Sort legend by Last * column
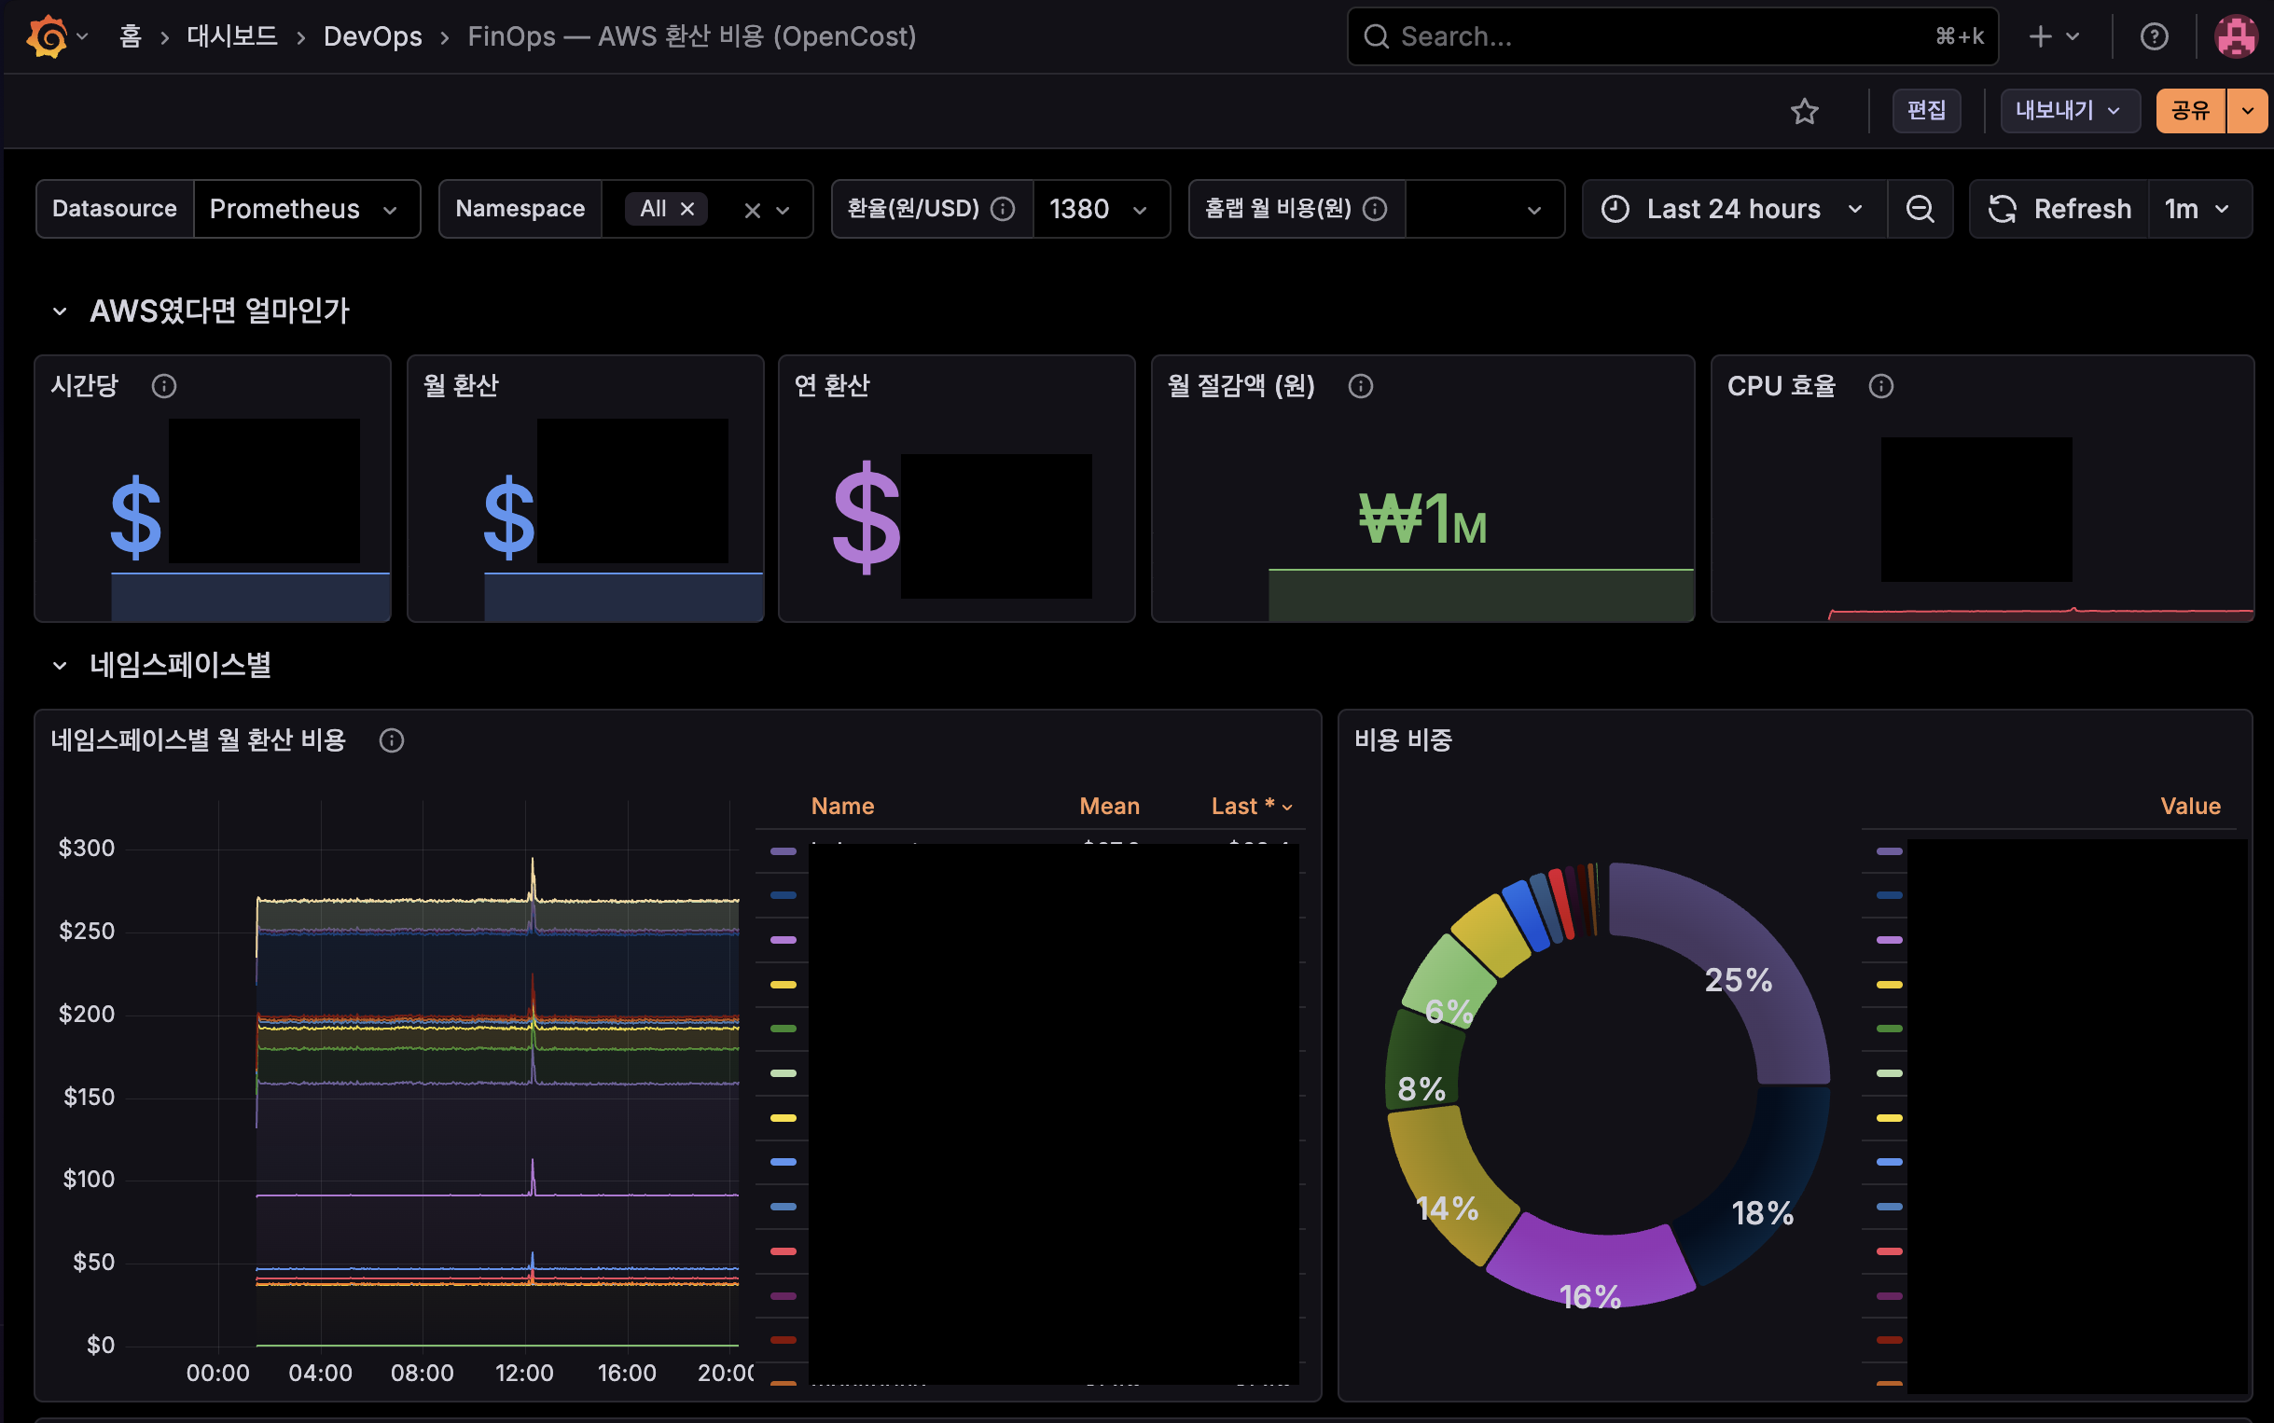 [1252, 807]
